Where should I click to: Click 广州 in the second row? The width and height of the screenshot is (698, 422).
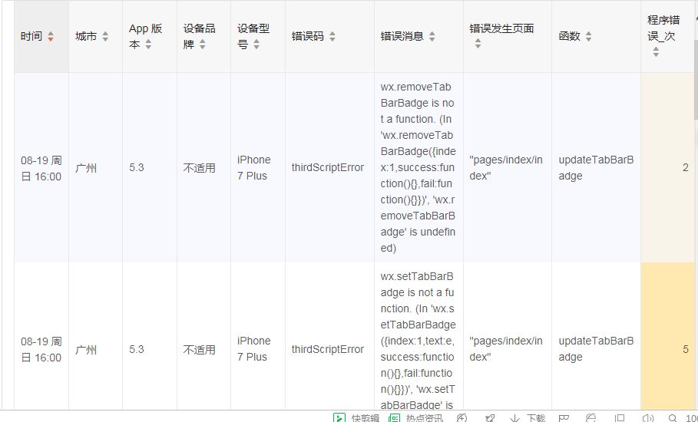pos(86,350)
